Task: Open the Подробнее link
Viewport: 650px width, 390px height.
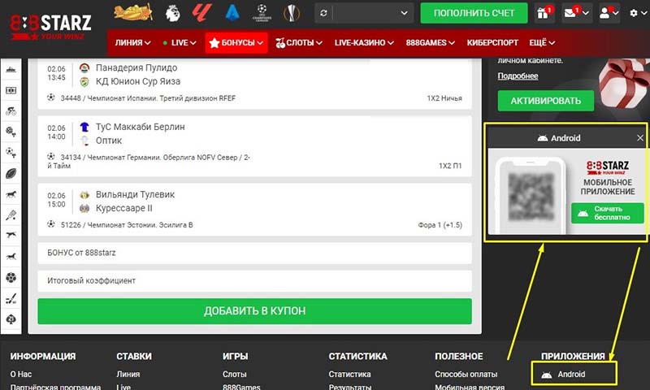Action: [x=518, y=76]
